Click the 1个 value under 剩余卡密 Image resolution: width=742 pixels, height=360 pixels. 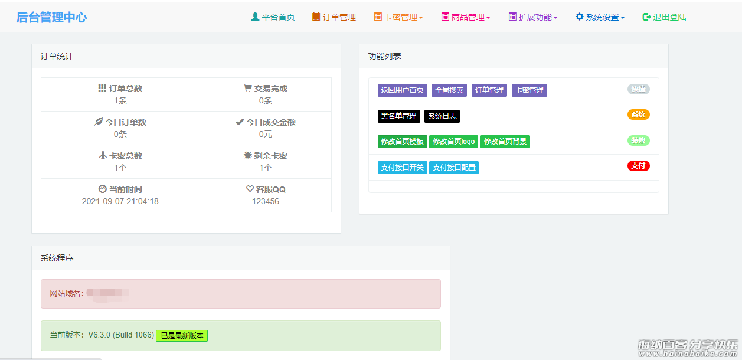click(266, 168)
